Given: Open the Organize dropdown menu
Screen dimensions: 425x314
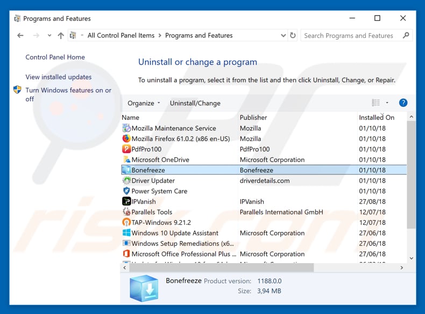Looking at the screenshot, I should (144, 103).
